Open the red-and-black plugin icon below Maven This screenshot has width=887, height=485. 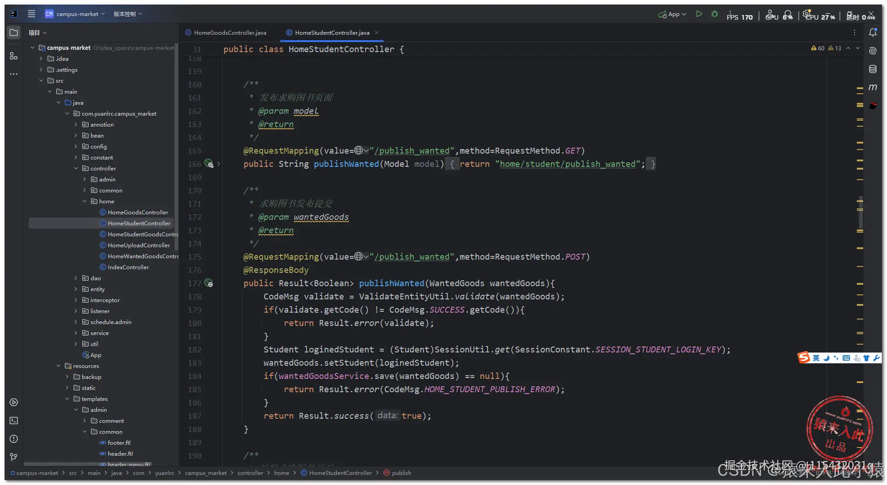(x=873, y=106)
